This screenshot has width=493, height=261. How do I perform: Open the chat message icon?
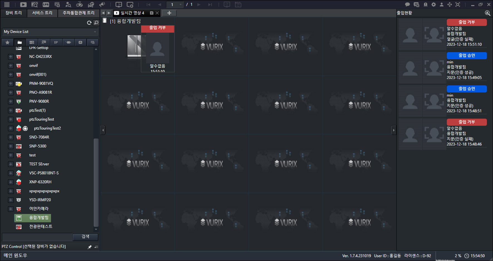(x=407, y=4)
